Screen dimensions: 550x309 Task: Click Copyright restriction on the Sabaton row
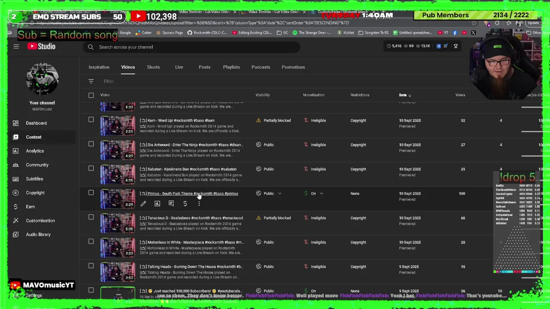[x=358, y=169]
